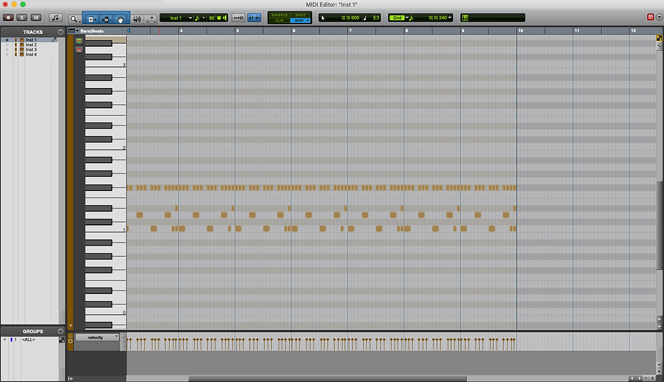The width and height of the screenshot is (664, 382).
Task: Select SLIP edit mode
Action: coord(279,20)
